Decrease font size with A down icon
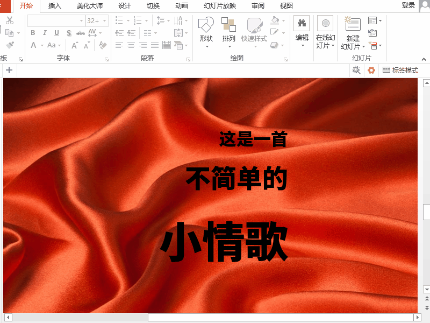This screenshot has width=430, height=323. tap(87, 45)
